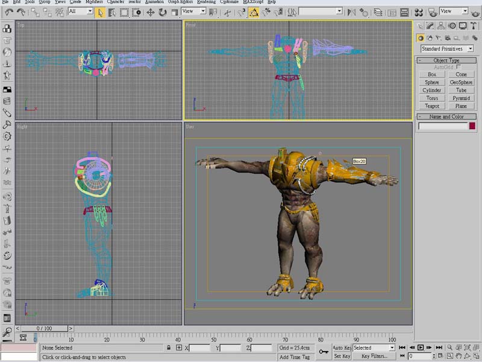The height and width of the screenshot is (362, 482).
Task: Open the named selection sets dropdown
Action: (x=321, y=11)
